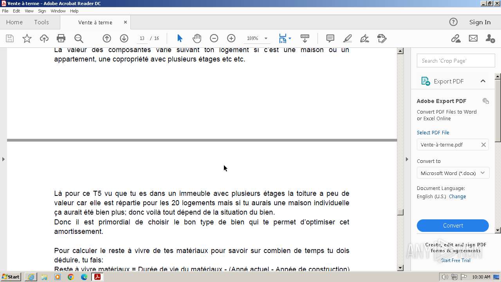Remove Vente-à-terme.pdf from selection
The width and height of the screenshot is (501, 282).
483,145
